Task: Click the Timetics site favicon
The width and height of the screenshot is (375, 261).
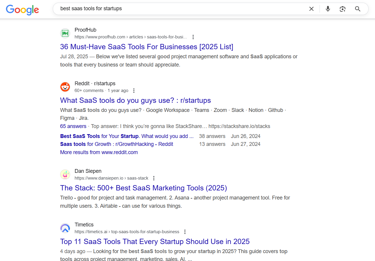Action: click(65, 228)
